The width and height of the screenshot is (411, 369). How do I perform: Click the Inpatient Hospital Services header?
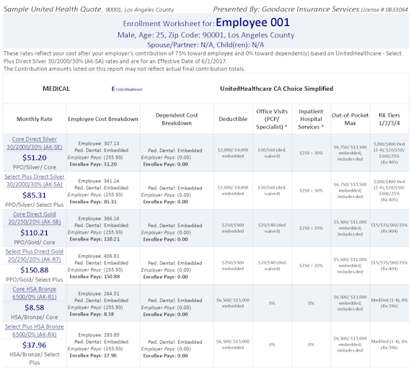click(x=311, y=119)
